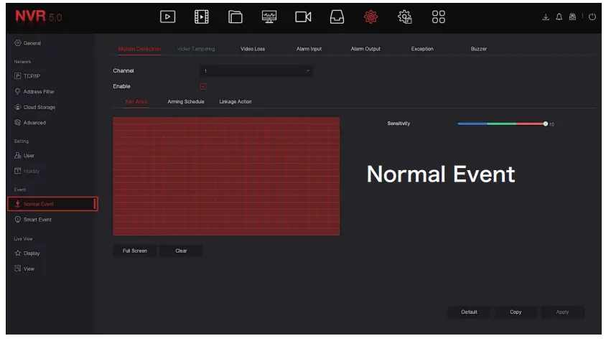
Task: Click the download icon in top bar
Action: click(x=546, y=17)
